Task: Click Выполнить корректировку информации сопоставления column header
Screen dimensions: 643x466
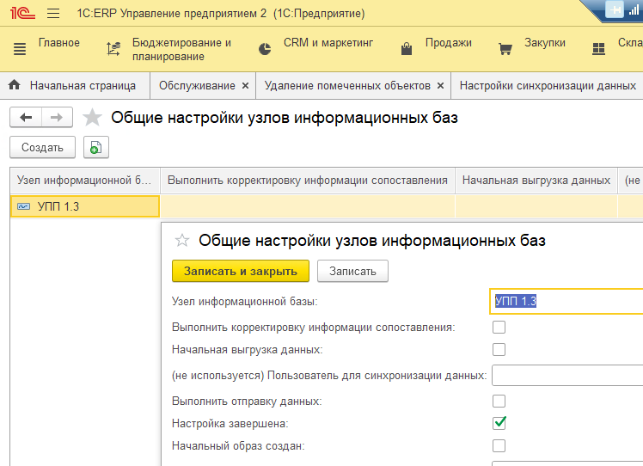Action: (308, 180)
